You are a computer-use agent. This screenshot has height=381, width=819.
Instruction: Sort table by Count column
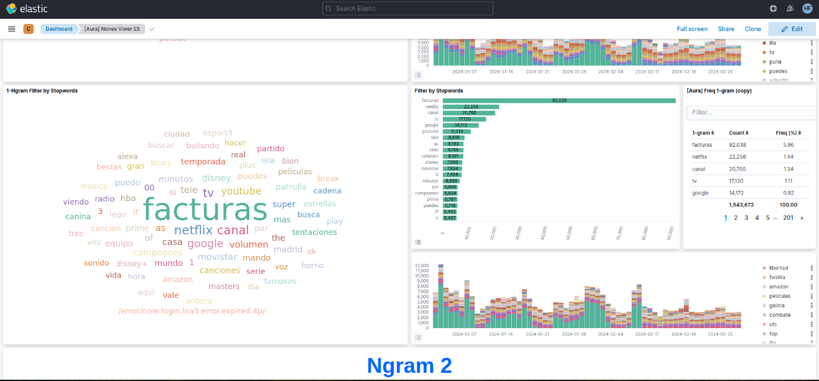[739, 133]
